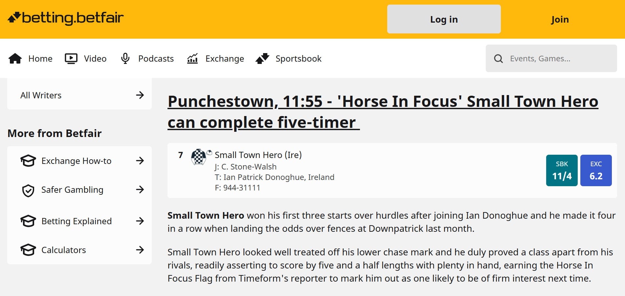Go to the Sportsbook nav item
The width and height of the screenshot is (625, 296).
click(298, 59)
